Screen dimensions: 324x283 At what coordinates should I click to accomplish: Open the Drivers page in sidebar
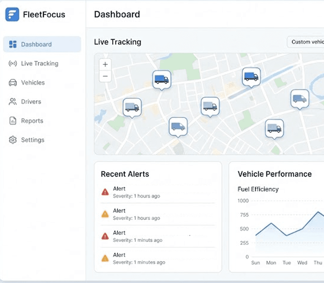31,102
